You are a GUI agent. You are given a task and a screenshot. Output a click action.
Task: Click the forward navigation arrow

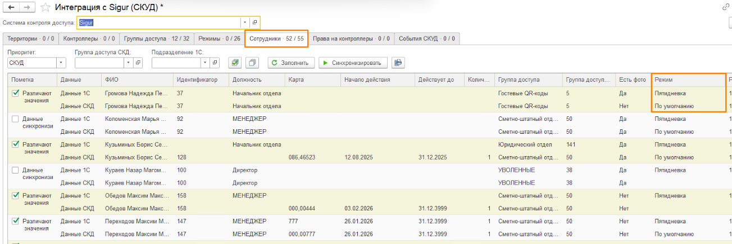pyautogui.click(x=28, y=7)
